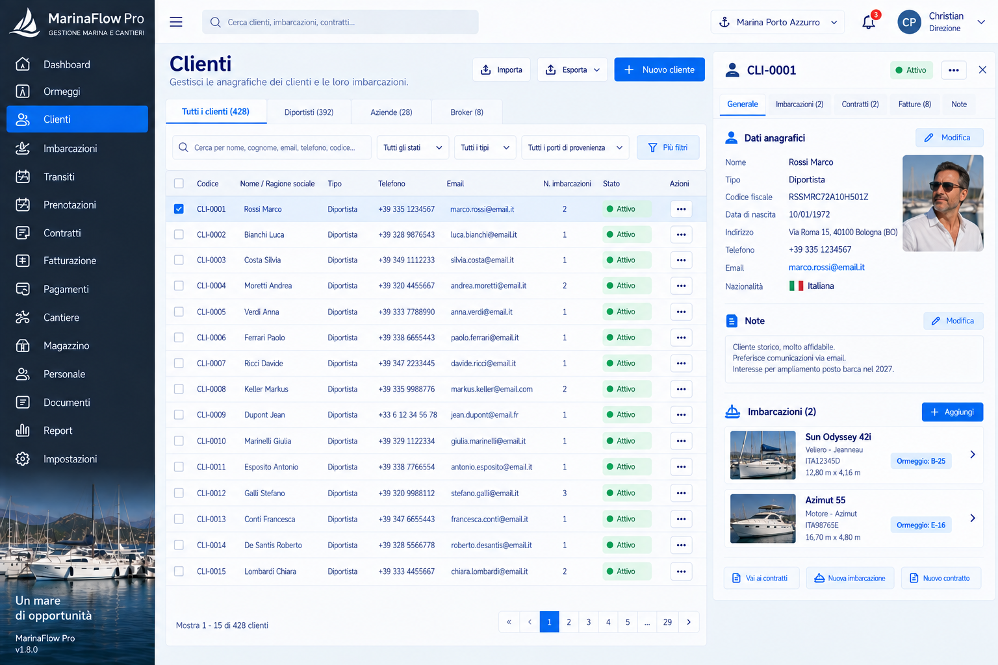The width and height of the screenshot is (998, 665).
Task: Click the Importa button
Action: (502, 69)
